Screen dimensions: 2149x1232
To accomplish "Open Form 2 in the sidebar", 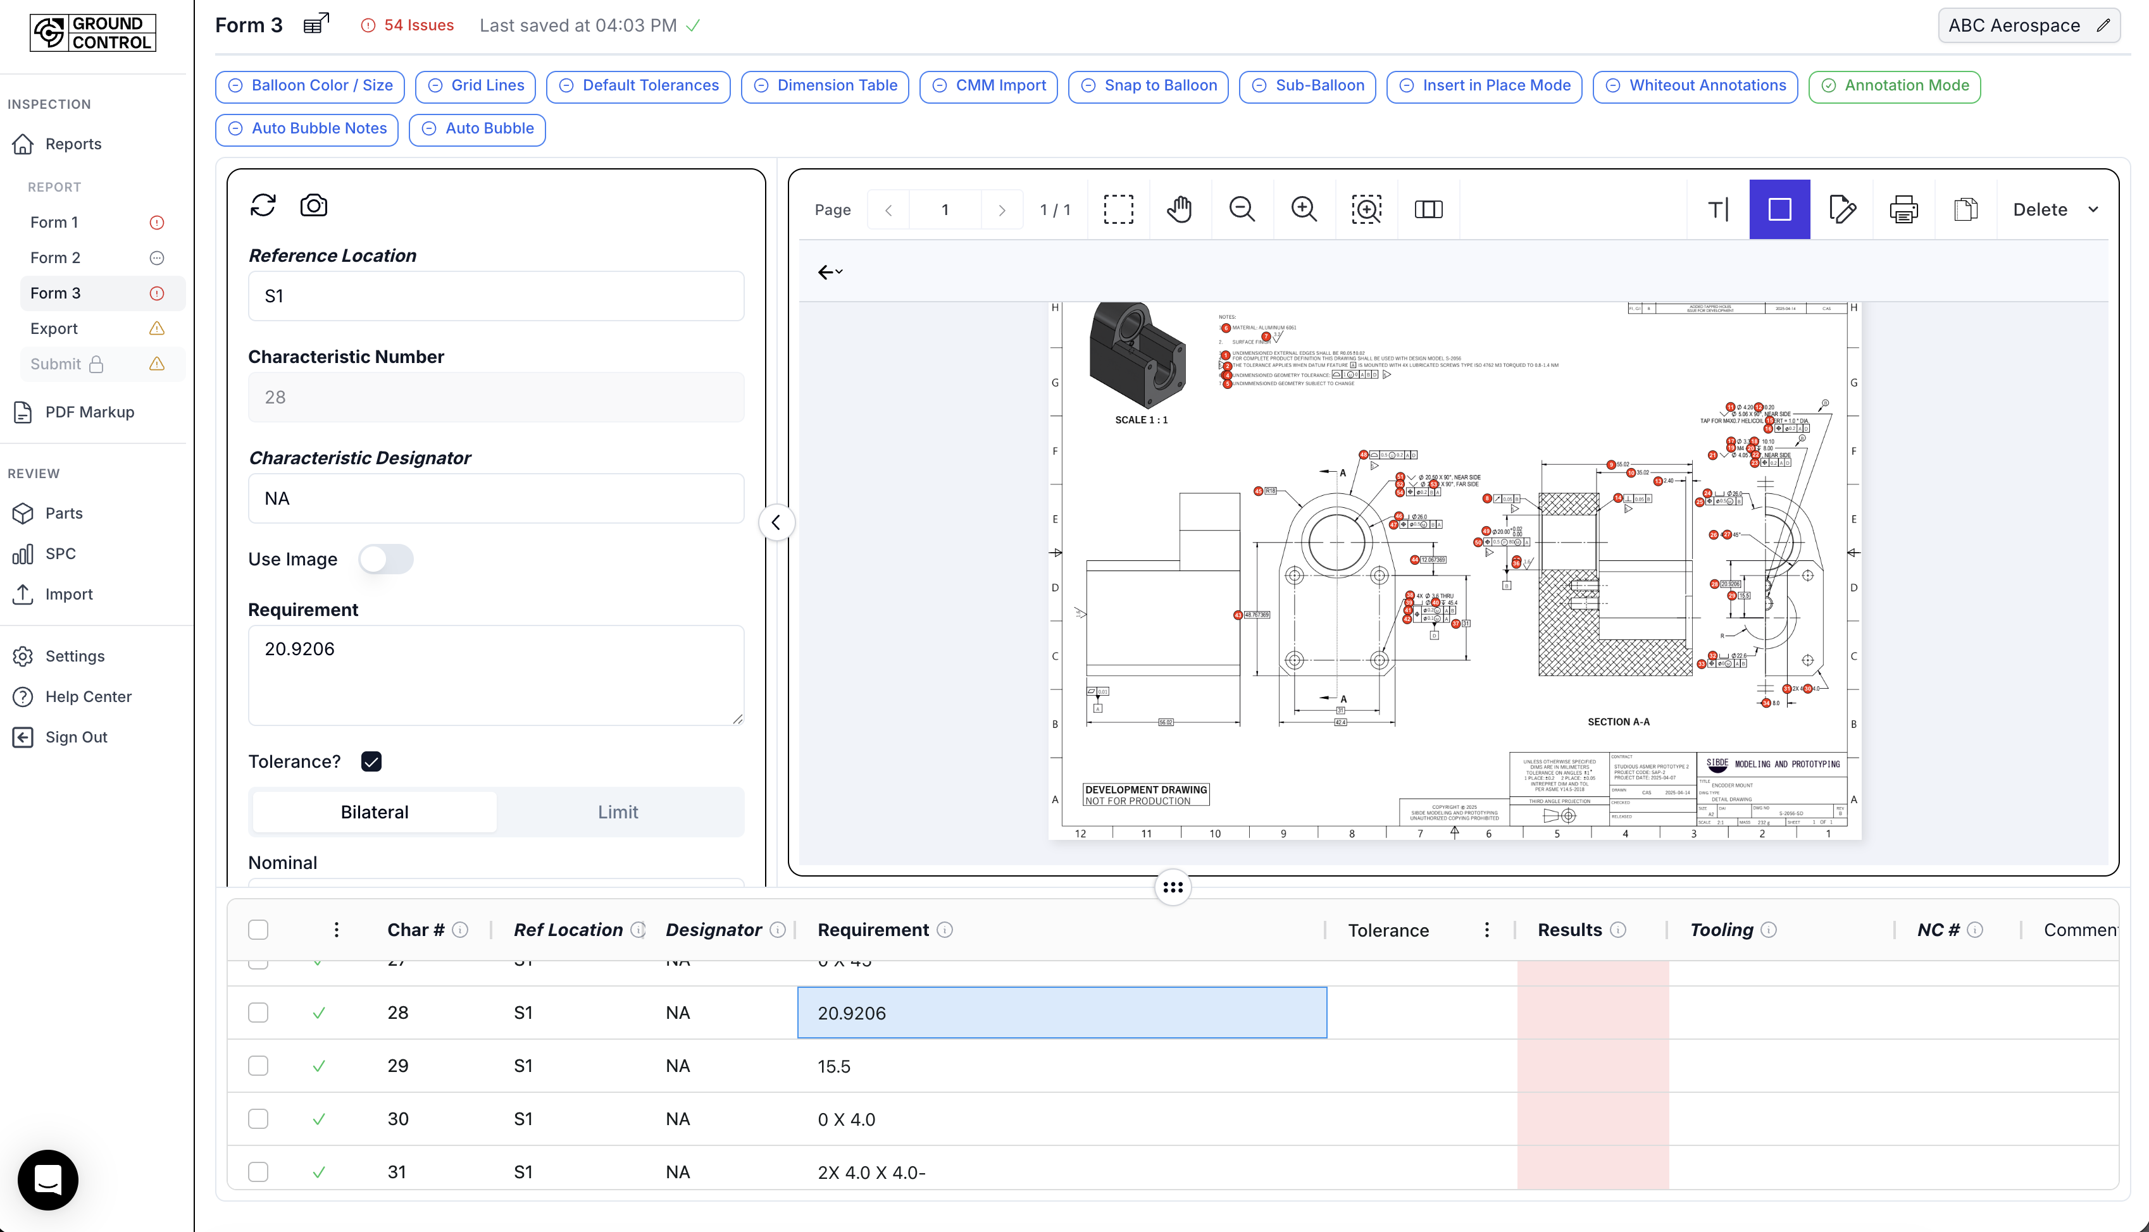I will pyautogui.click(x=56, y=257).
